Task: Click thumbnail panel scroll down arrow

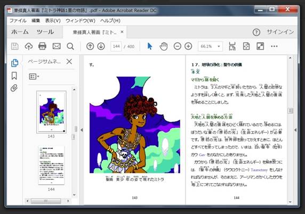Action: click(x=74, y=195)
